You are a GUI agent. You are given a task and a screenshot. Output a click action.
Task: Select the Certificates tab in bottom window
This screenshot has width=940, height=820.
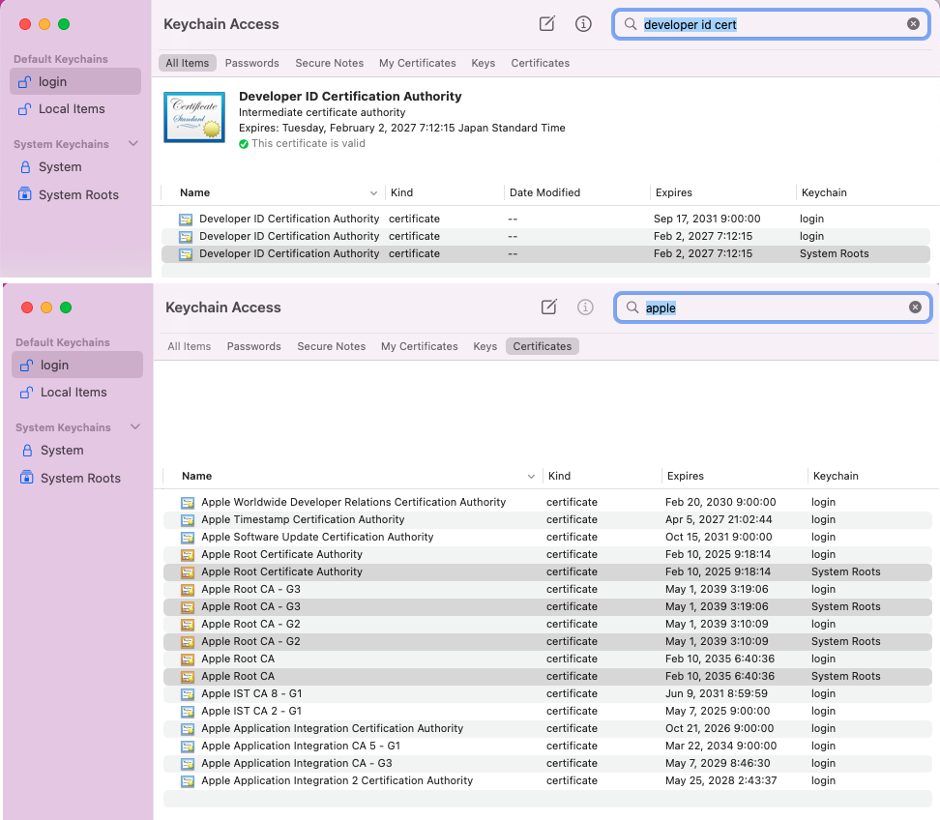click(x=542, y=346)
